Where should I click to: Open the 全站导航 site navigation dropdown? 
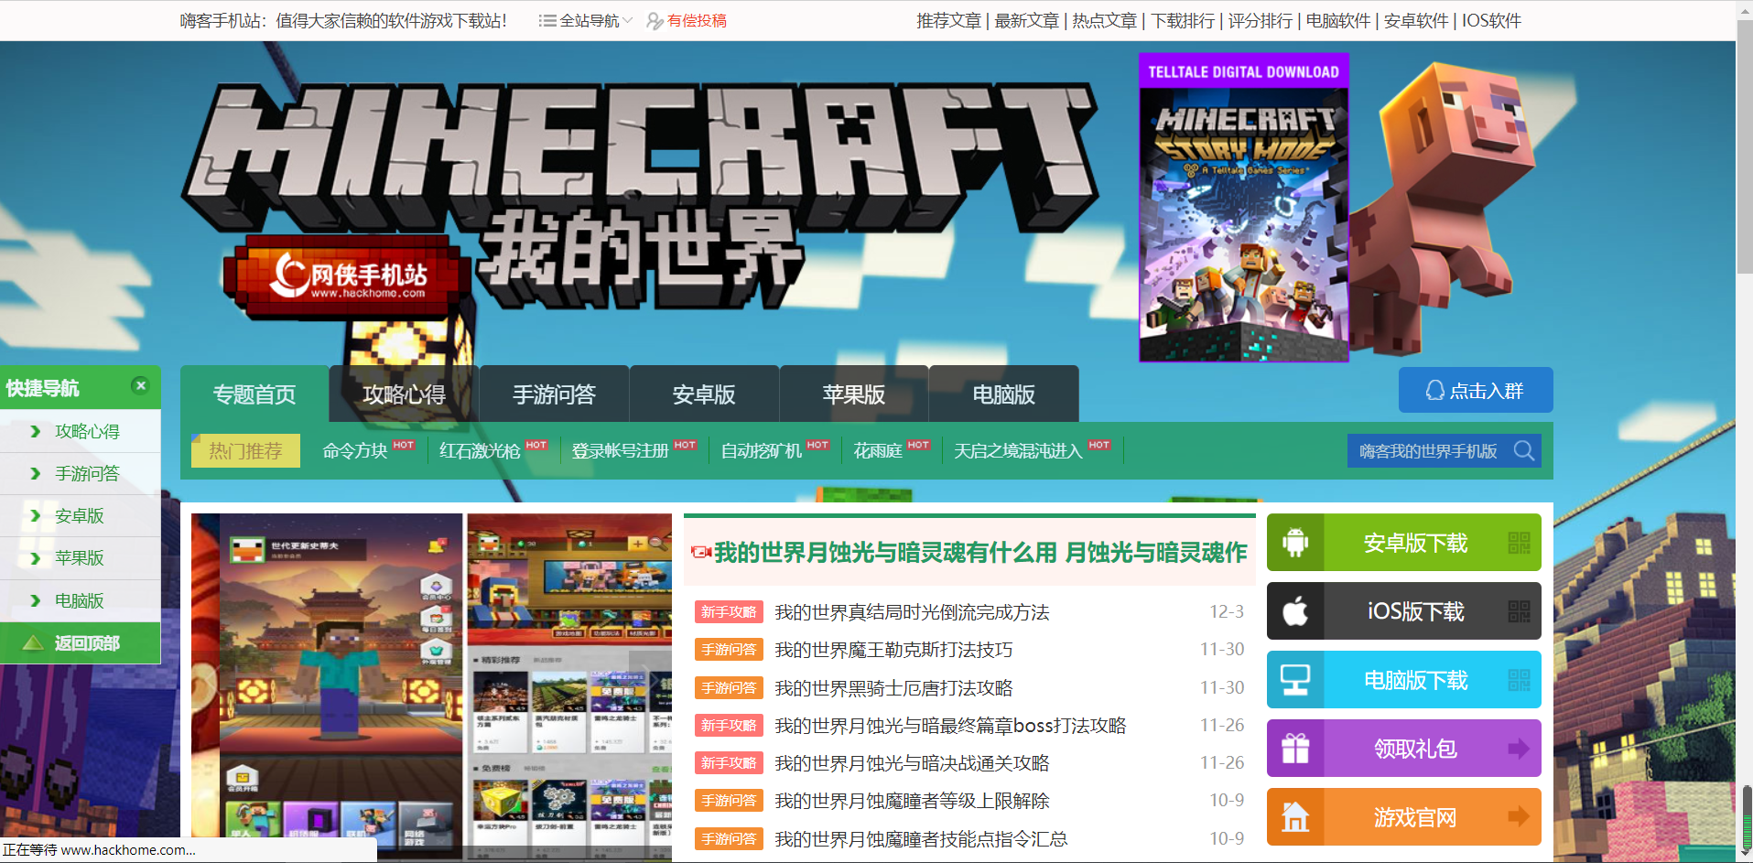pyautogui.click(x=586, y=20)
